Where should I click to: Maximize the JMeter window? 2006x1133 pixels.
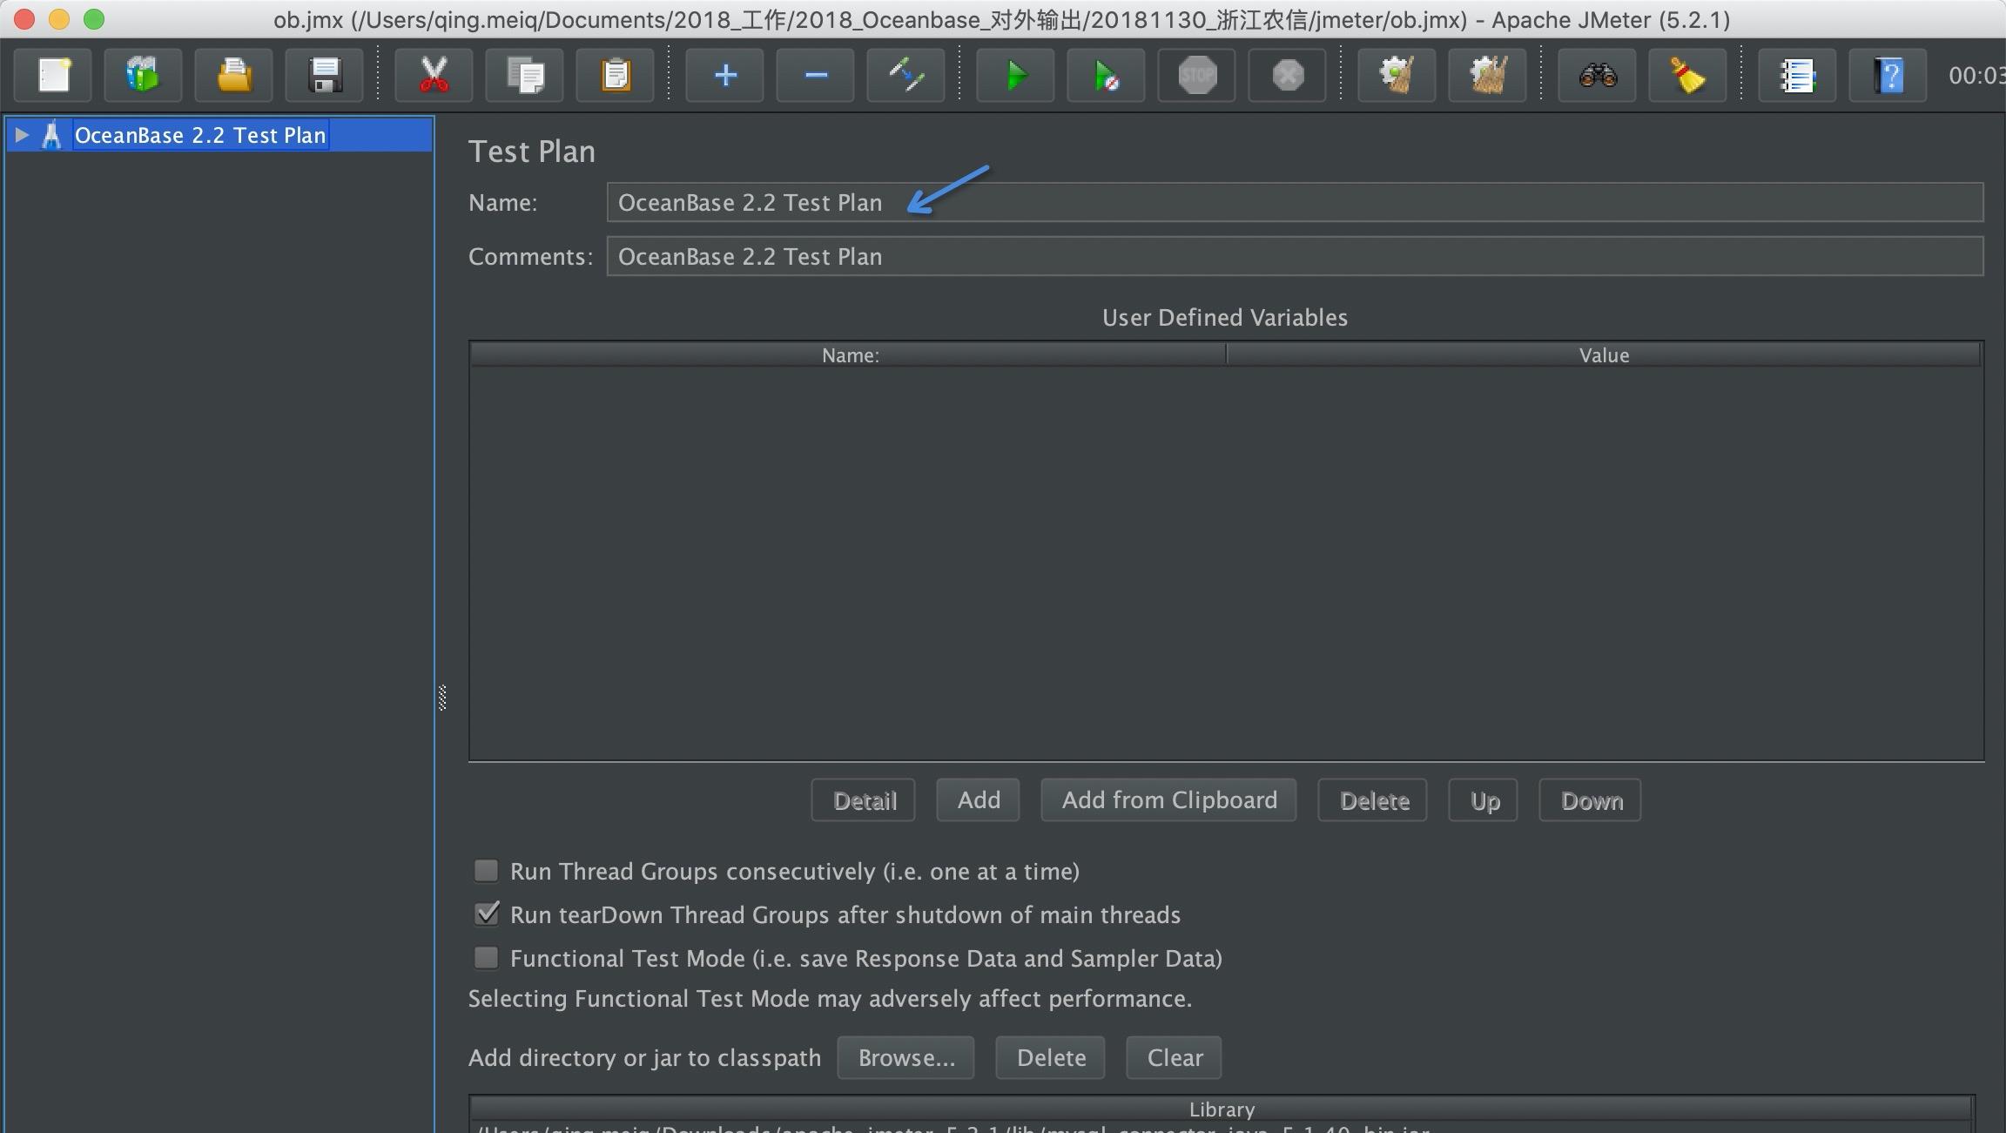coord(94,19)
